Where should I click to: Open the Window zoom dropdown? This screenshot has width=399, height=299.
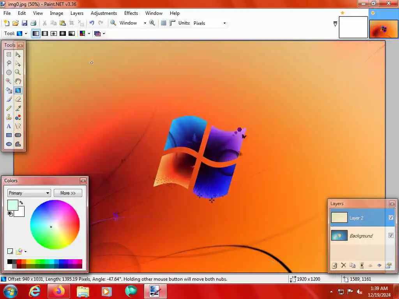tap(145, 23)
